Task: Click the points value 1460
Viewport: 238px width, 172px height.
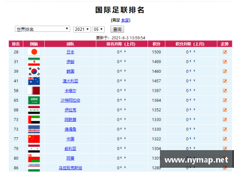Action: [157, 71]
